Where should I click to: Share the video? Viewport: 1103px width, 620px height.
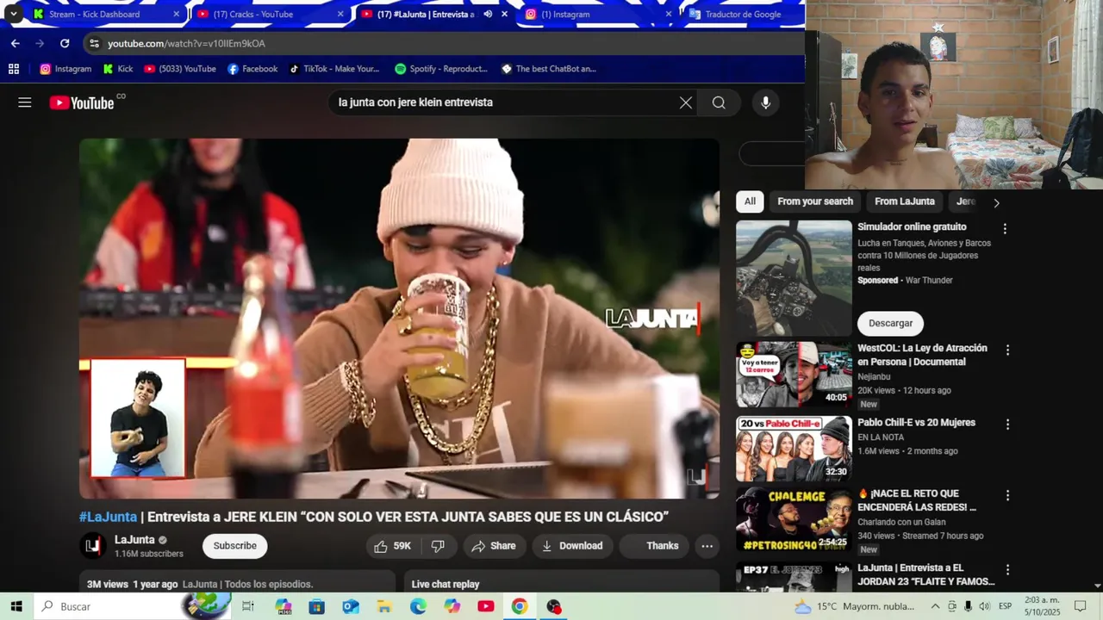coord(494,546)
